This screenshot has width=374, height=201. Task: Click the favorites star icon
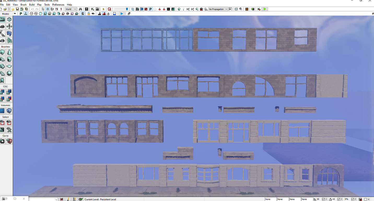pos(13,9)
